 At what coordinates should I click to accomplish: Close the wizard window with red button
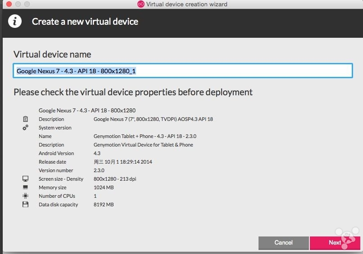tap(9, 4)
